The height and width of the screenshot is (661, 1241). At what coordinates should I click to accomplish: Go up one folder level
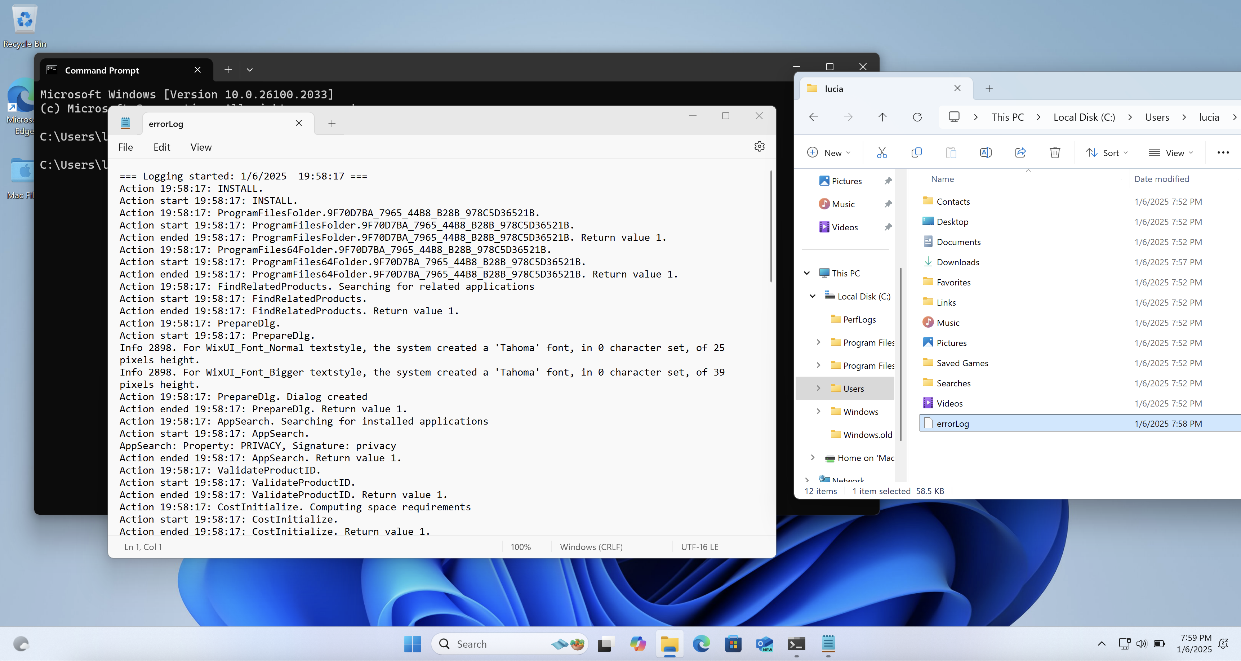coord(882,117)
